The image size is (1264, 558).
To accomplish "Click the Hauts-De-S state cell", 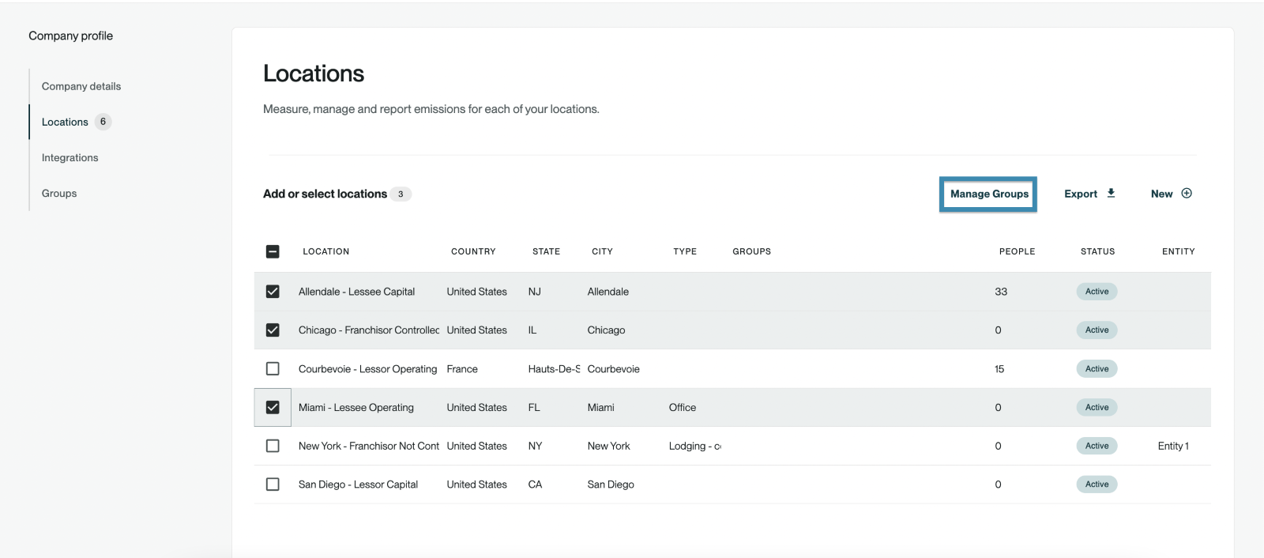I will point(554,369).
